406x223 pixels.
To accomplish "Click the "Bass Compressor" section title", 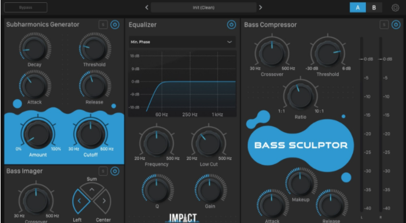I will [270, 25].
